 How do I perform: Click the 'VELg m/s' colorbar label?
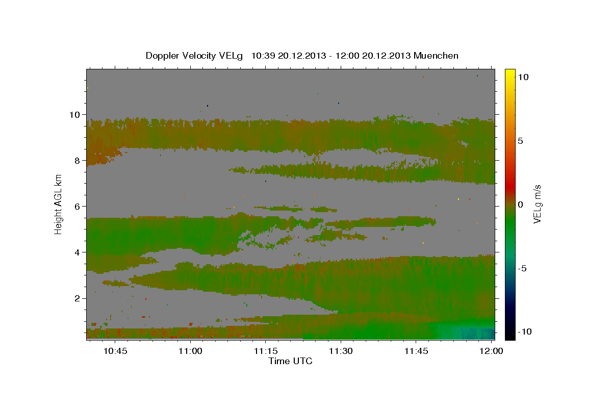point(537,204)
